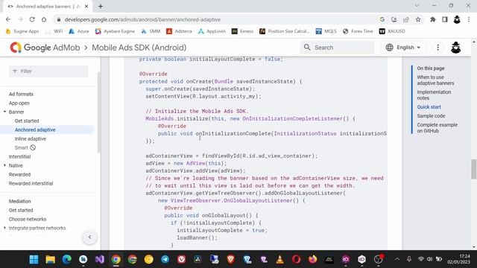Open Get started under Banner

click(x=27, y=121)
